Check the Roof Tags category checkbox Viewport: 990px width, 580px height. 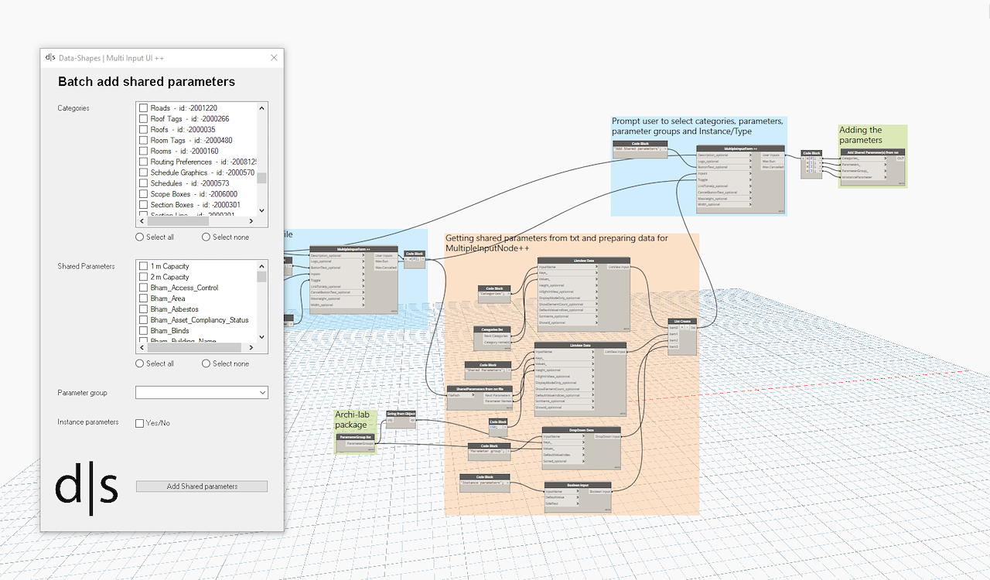[x=143, y=119]
